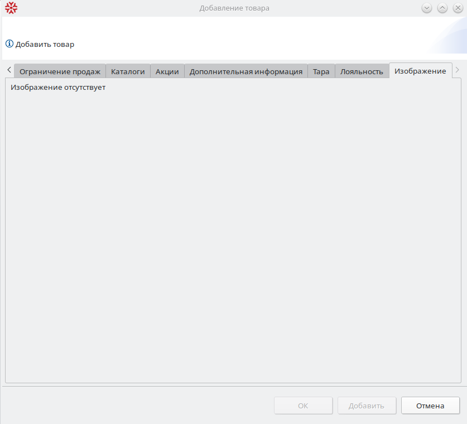Cancel the dialog with Отмена

430,406
